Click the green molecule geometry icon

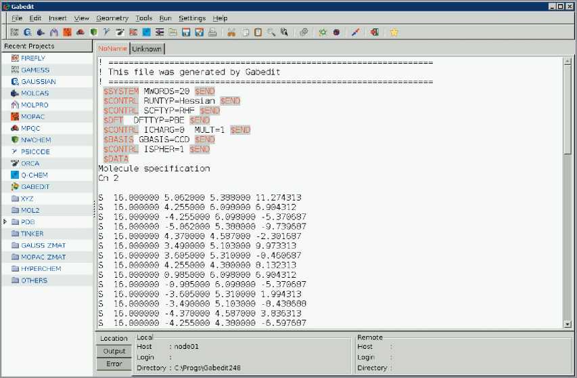point(323,33)
